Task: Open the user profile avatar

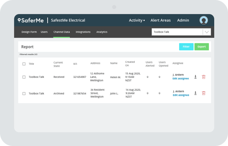Action: point(203,20)
